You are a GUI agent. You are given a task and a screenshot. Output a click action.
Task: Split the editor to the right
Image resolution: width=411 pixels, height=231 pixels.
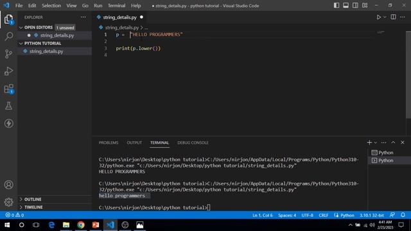pyautogui.click(x=394, y=17)
